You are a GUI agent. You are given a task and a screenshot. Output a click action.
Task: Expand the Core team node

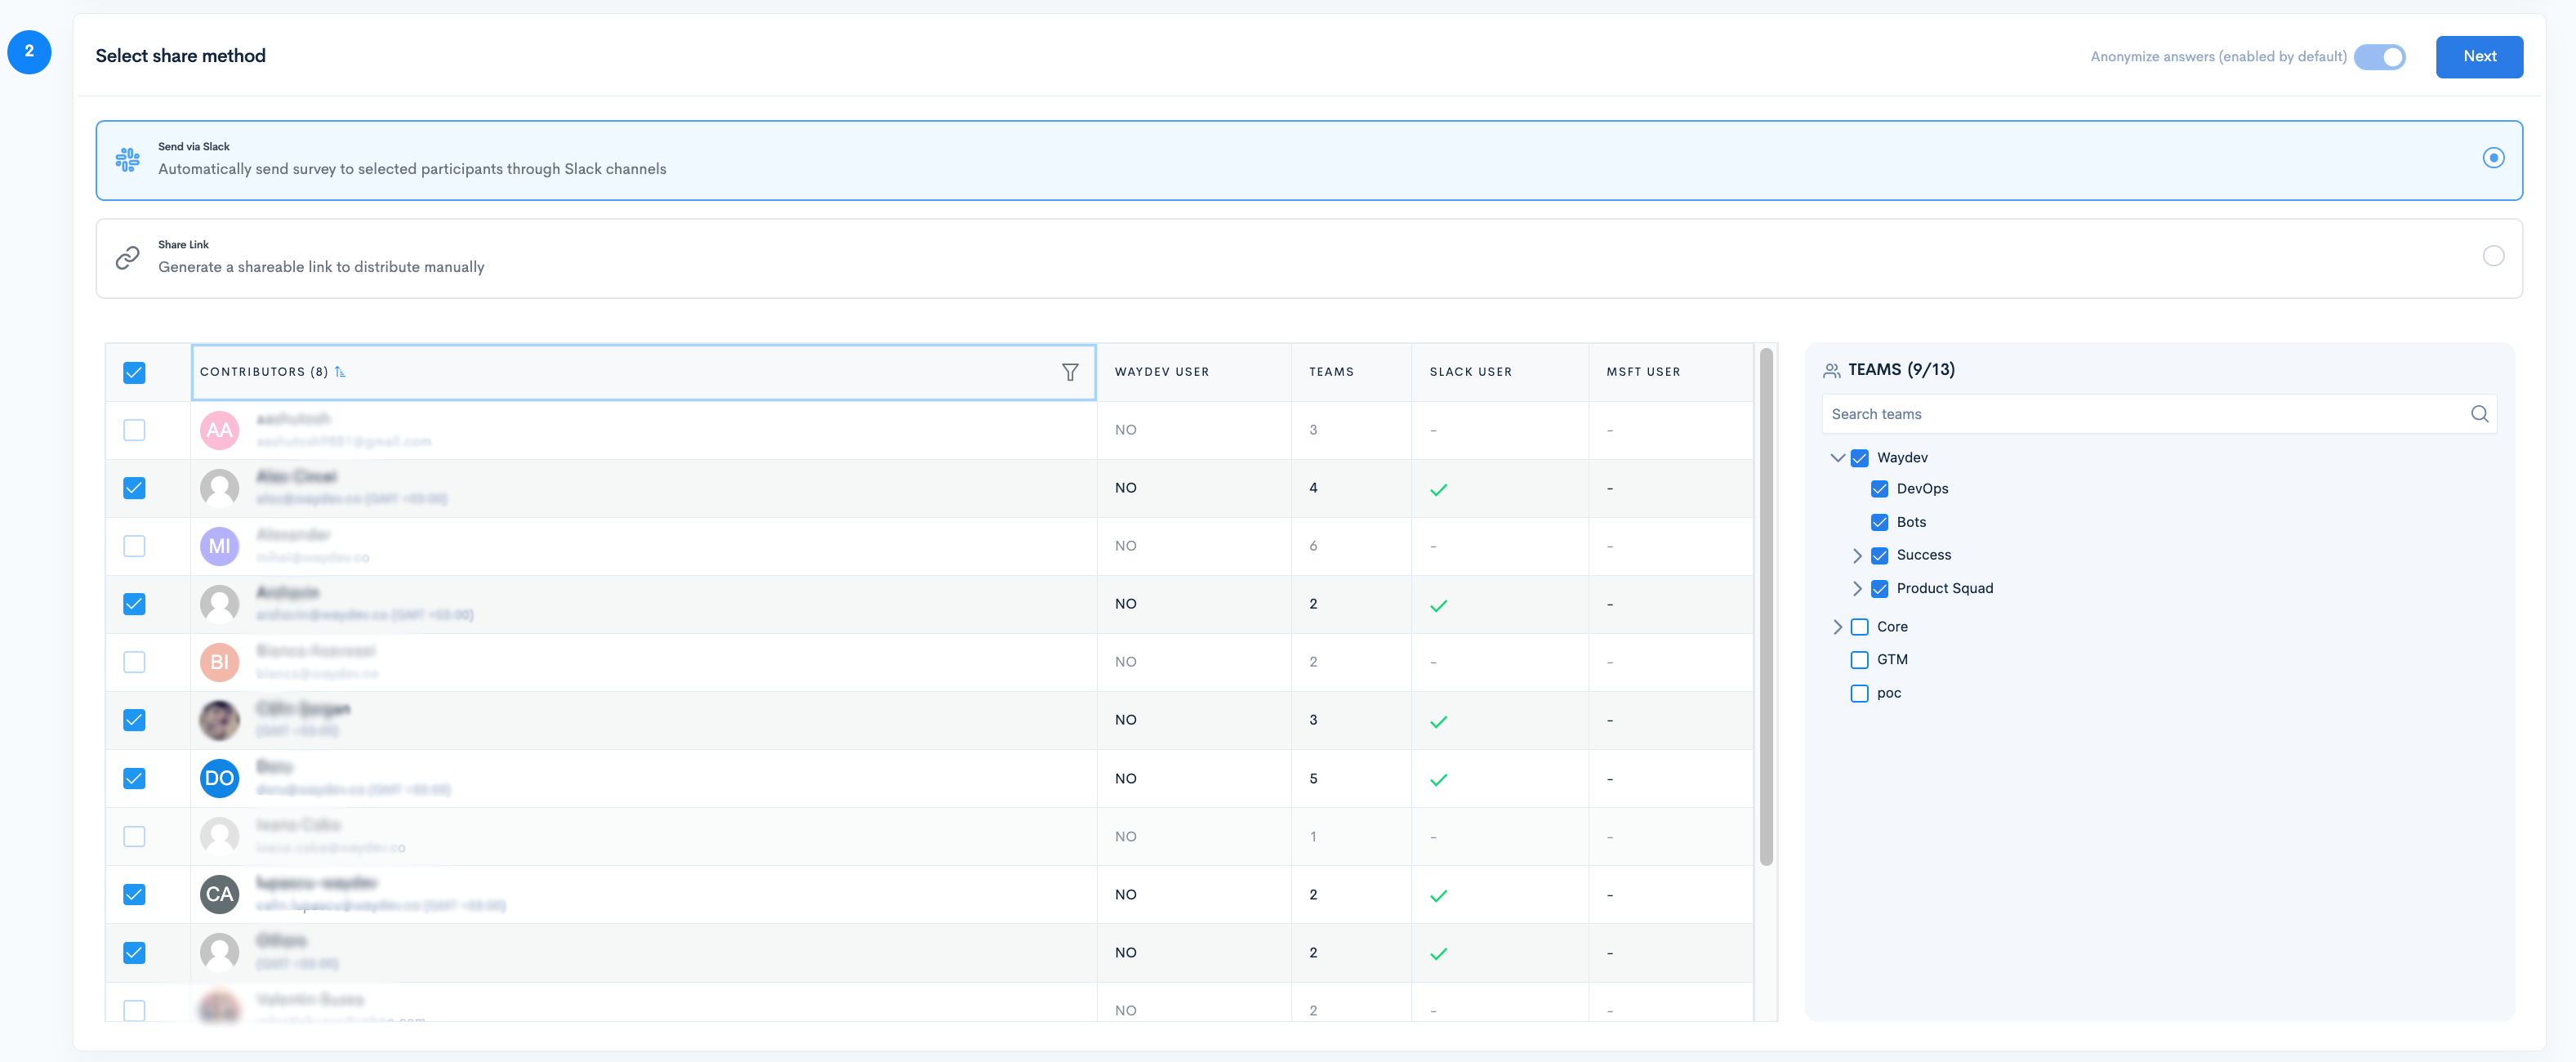coord(1837,627)
